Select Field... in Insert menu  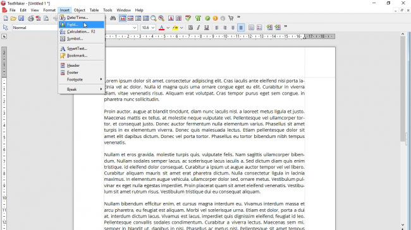[x=82, y=25]
